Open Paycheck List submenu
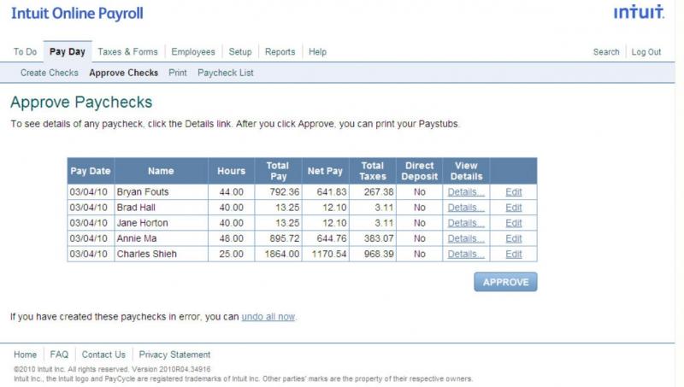Image resolution: width=684 pixels, height=387 pixels. [x=225, y=73]
